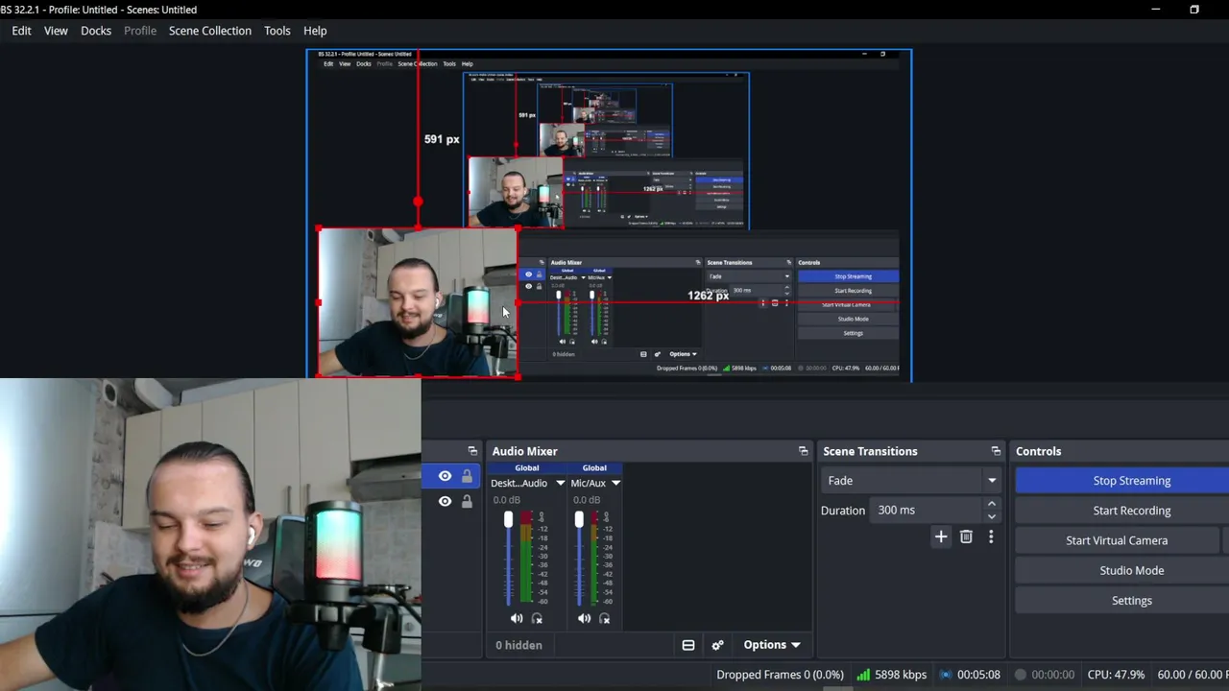This screenshot has width=1229, height=691.
Task: Open the Tools menu
Action: tap(277, 31)
